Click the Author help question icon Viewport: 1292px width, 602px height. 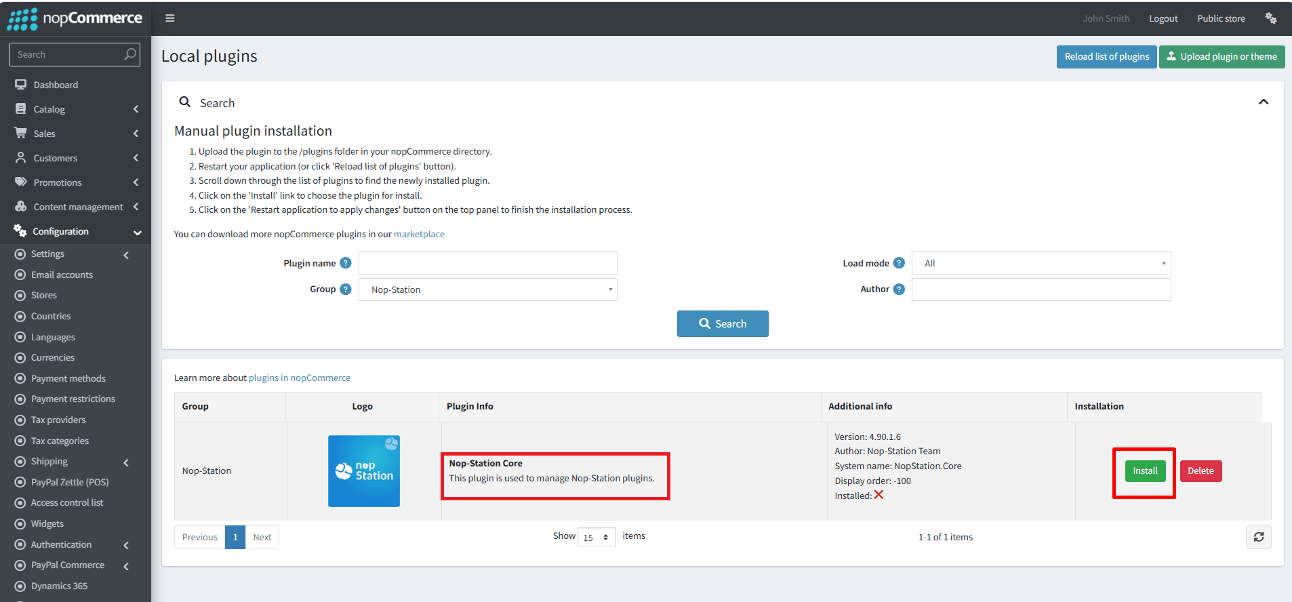tap(899, 289)
